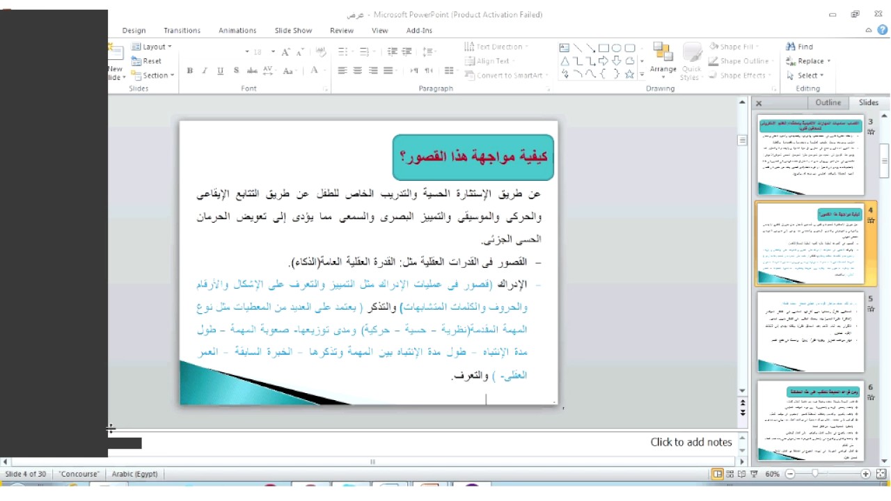Open the Layout dropdown

point(152,47)
